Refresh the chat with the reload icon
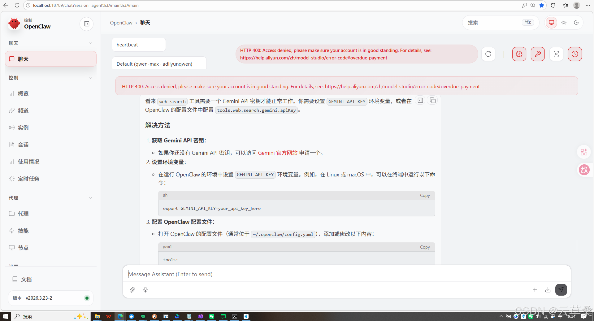The image size is (594, 321). point(488,54)
